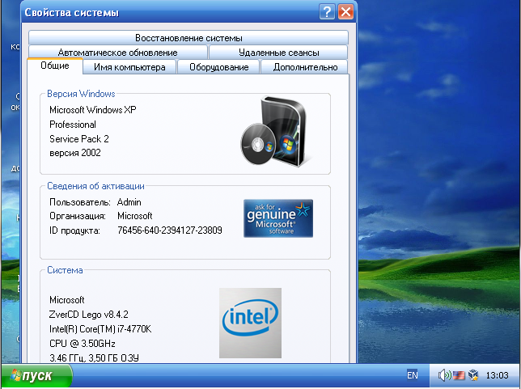Open the volume speaker tray icon

tap(444, 375)
